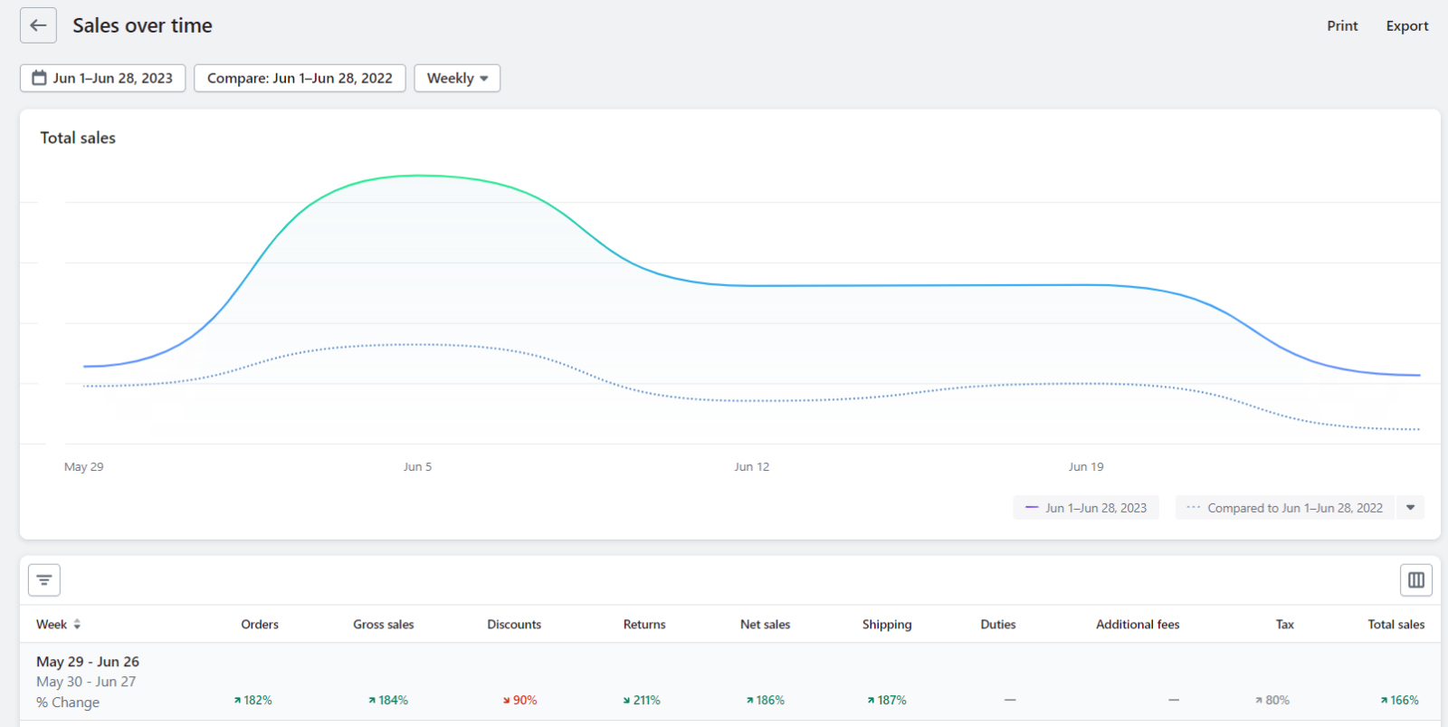Open the table filter icon
Image resolution: width=1448 pixels, height=727 pixels.
[x=44, y=579]
